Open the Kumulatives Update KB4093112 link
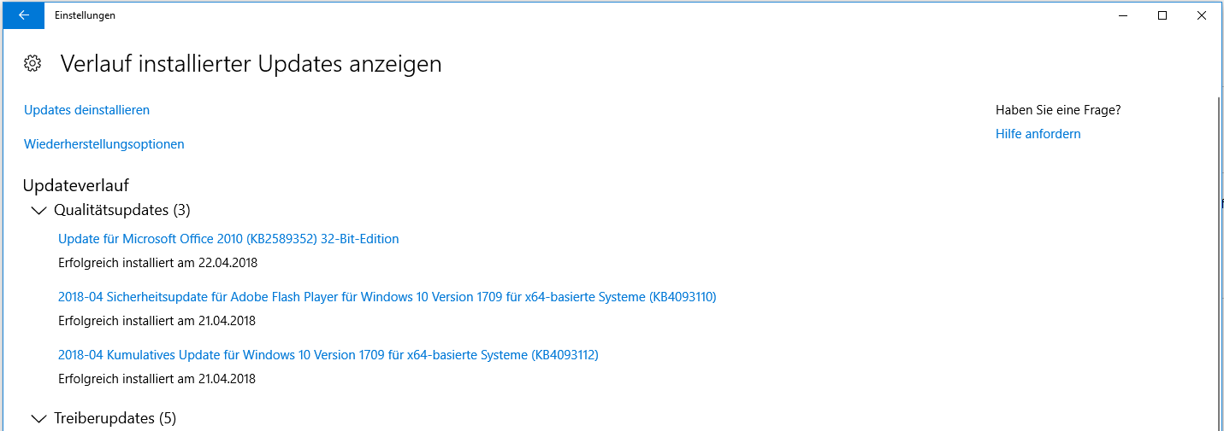 pyautogui.click(x=328, y=355)
